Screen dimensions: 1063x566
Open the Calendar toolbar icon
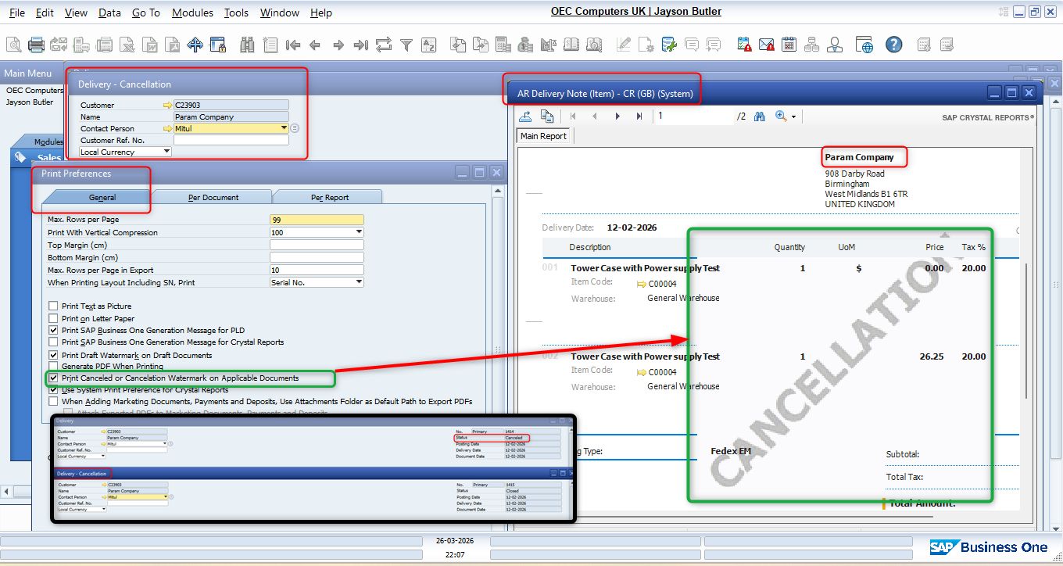[789, 45]
